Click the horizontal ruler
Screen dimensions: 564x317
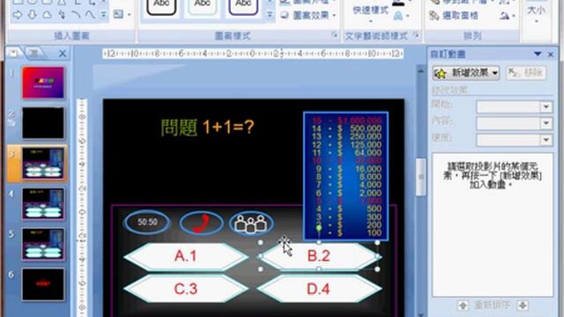[253, 54]
